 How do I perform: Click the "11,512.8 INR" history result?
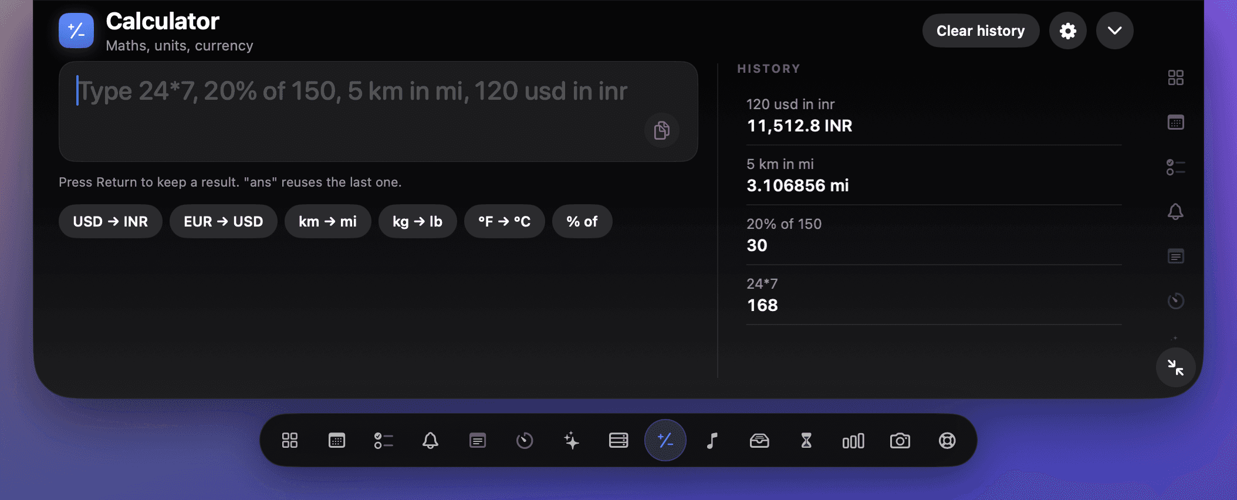(x=800, y=126)
